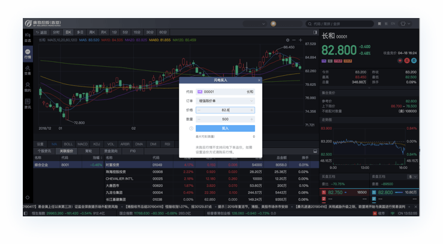Click the status bar left panel icon

(25, 213)
